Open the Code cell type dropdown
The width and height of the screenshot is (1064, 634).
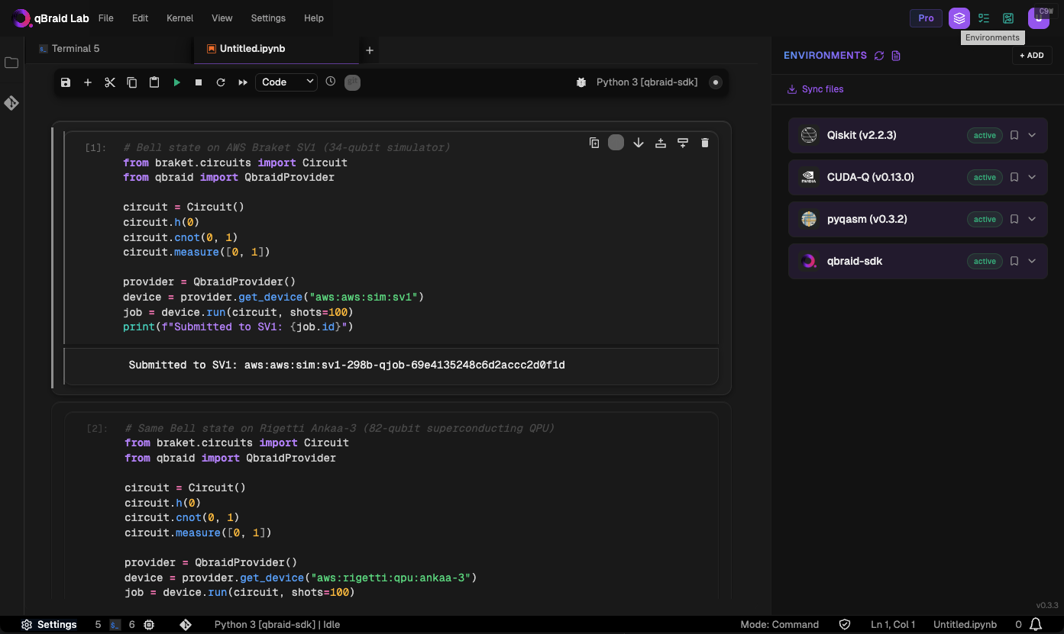point(286,82)
